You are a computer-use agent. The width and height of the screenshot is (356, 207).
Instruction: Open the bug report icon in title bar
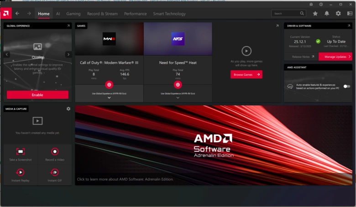point(311,4)
